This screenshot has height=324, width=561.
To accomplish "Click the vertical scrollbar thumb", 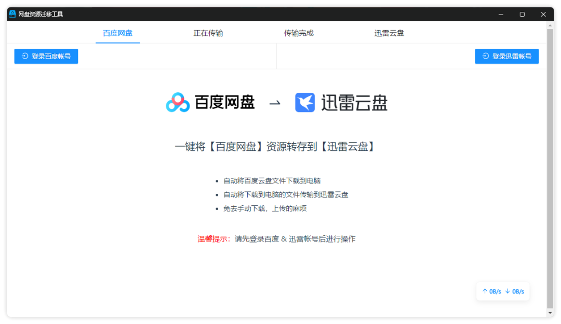I will click(550, 168).
